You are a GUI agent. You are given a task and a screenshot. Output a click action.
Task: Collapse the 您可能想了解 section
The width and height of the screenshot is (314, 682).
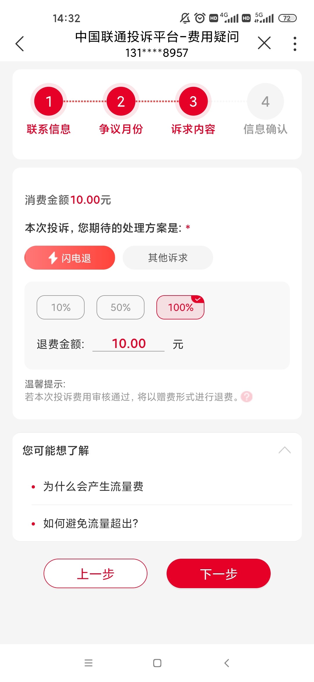point(285,450)
